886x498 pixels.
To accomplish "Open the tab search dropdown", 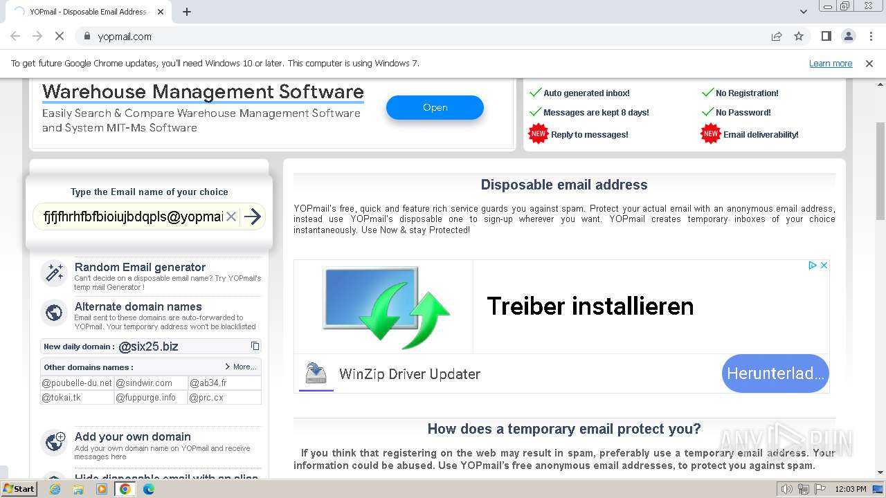I will [803, 12].
